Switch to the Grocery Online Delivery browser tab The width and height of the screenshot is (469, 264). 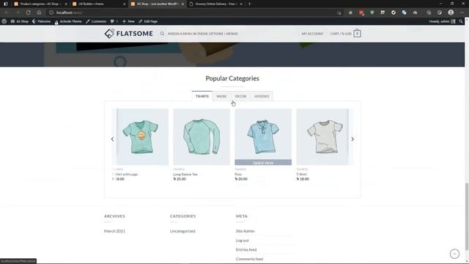point(216,4)
